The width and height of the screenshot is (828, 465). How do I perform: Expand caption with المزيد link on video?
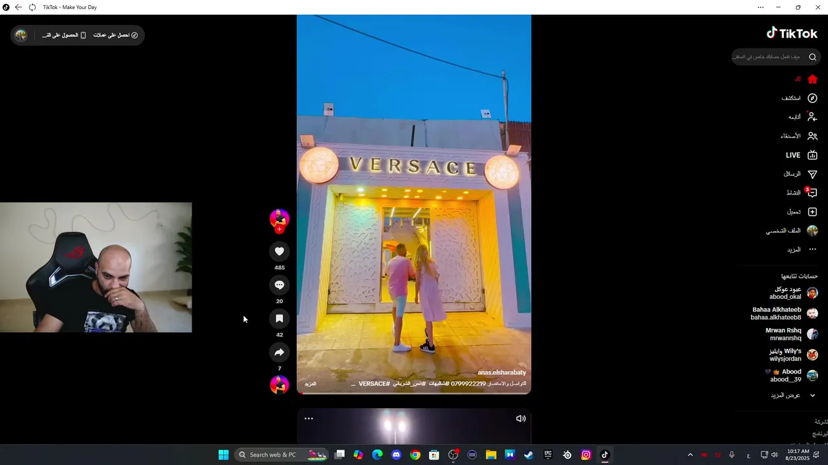pyautogui.click(x=310, y=384)
